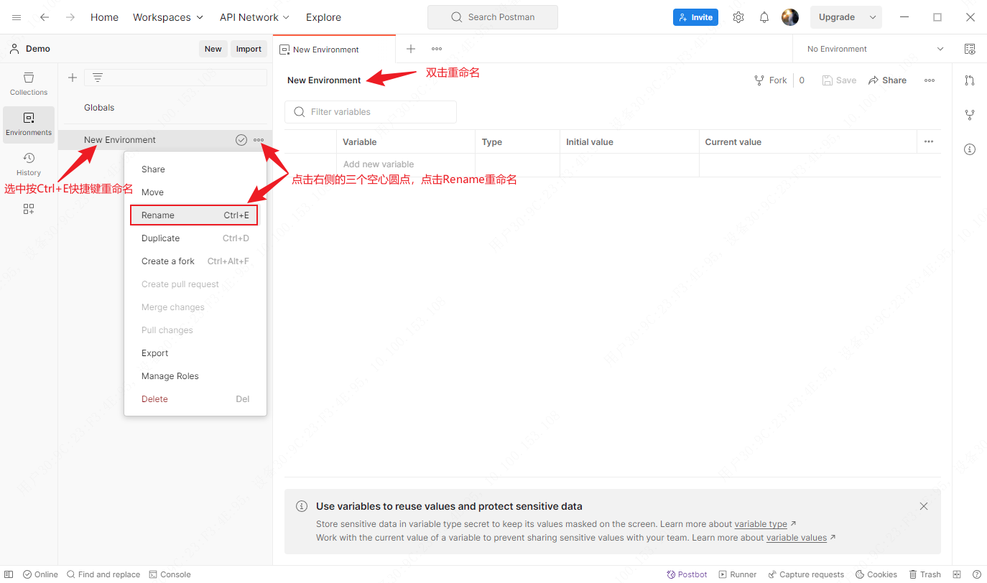987x583 pixels.
Task: Dismiss the variables info banner
Action: pos(924,506)
